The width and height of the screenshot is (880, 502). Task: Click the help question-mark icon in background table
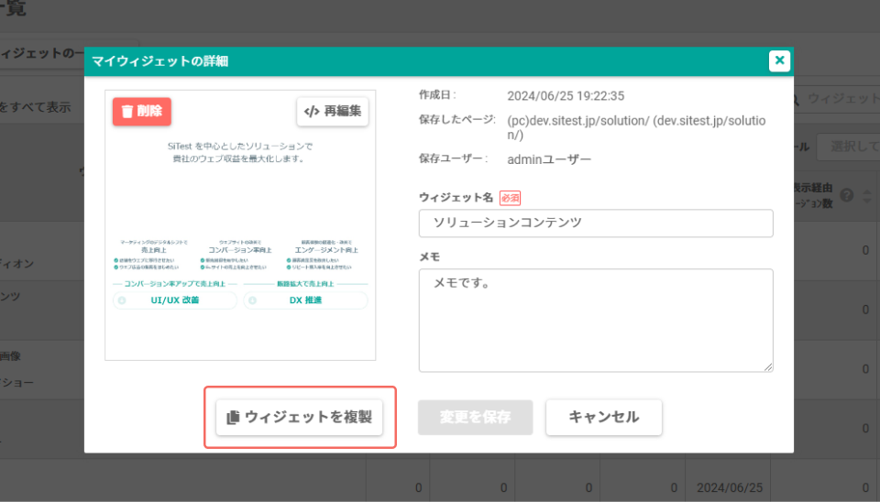point(847,195)
